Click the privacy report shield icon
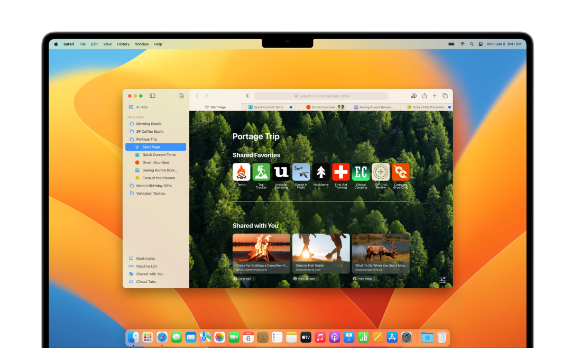 248,96
